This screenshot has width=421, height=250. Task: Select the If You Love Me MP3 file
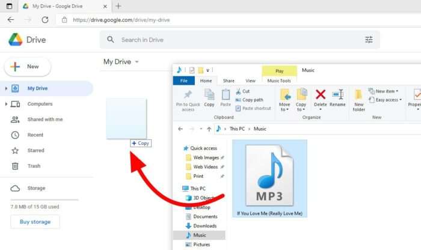coord(269,178)
